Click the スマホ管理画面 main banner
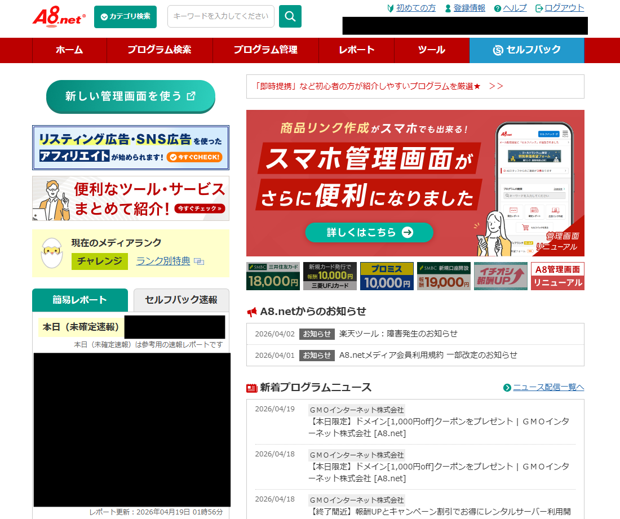The width and height of the screenshot is (620, 519). pyautogui.click(x=415, y=183)
